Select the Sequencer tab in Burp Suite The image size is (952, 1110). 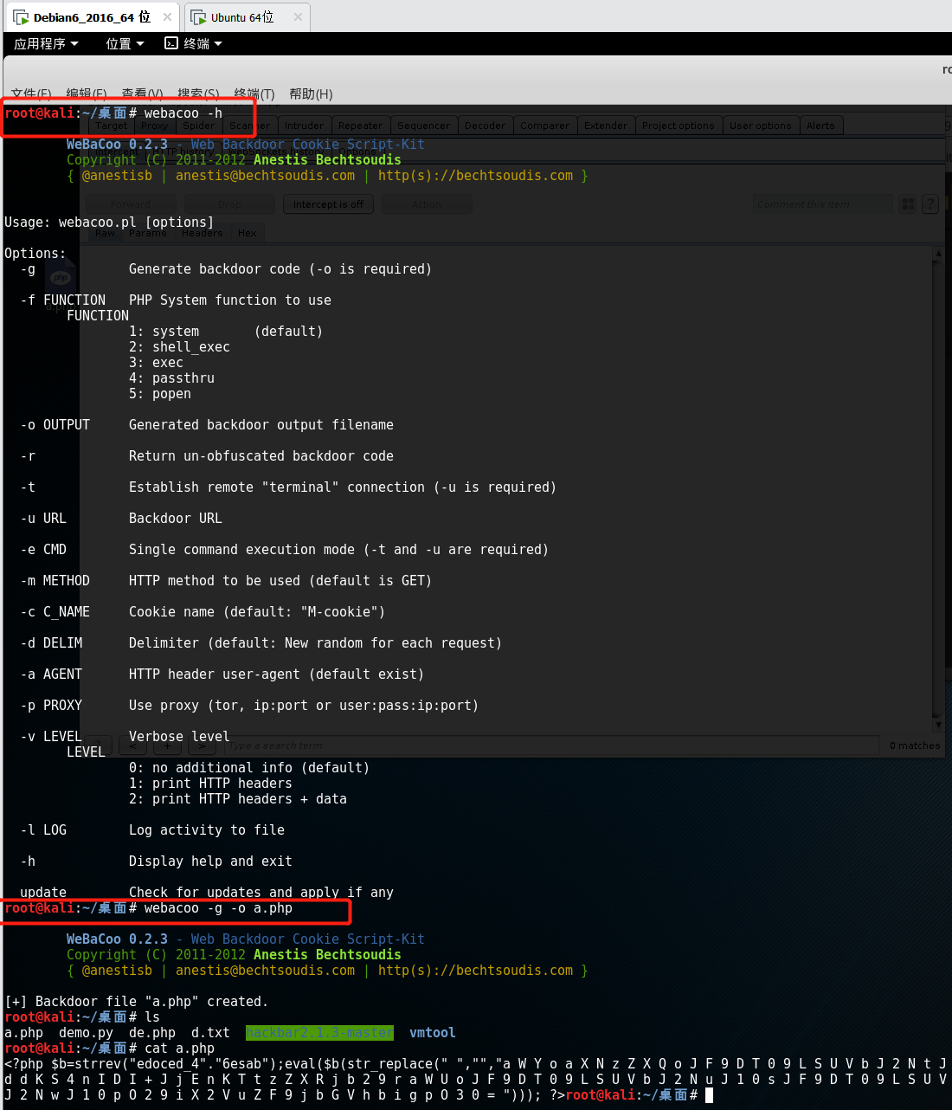point(423,126)
